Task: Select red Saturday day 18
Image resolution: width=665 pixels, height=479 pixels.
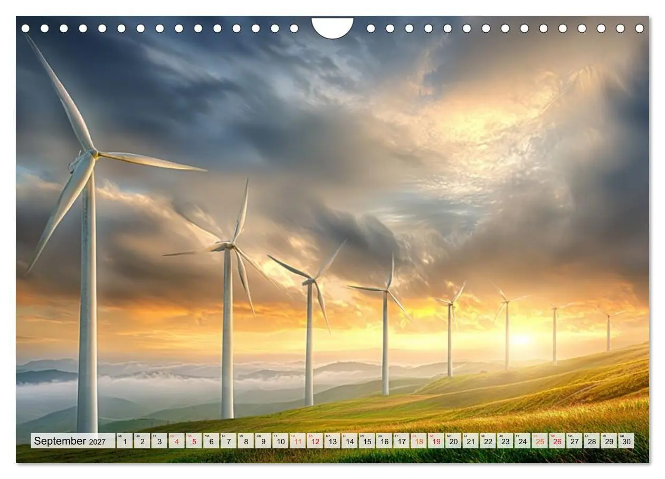Action: 419,441
